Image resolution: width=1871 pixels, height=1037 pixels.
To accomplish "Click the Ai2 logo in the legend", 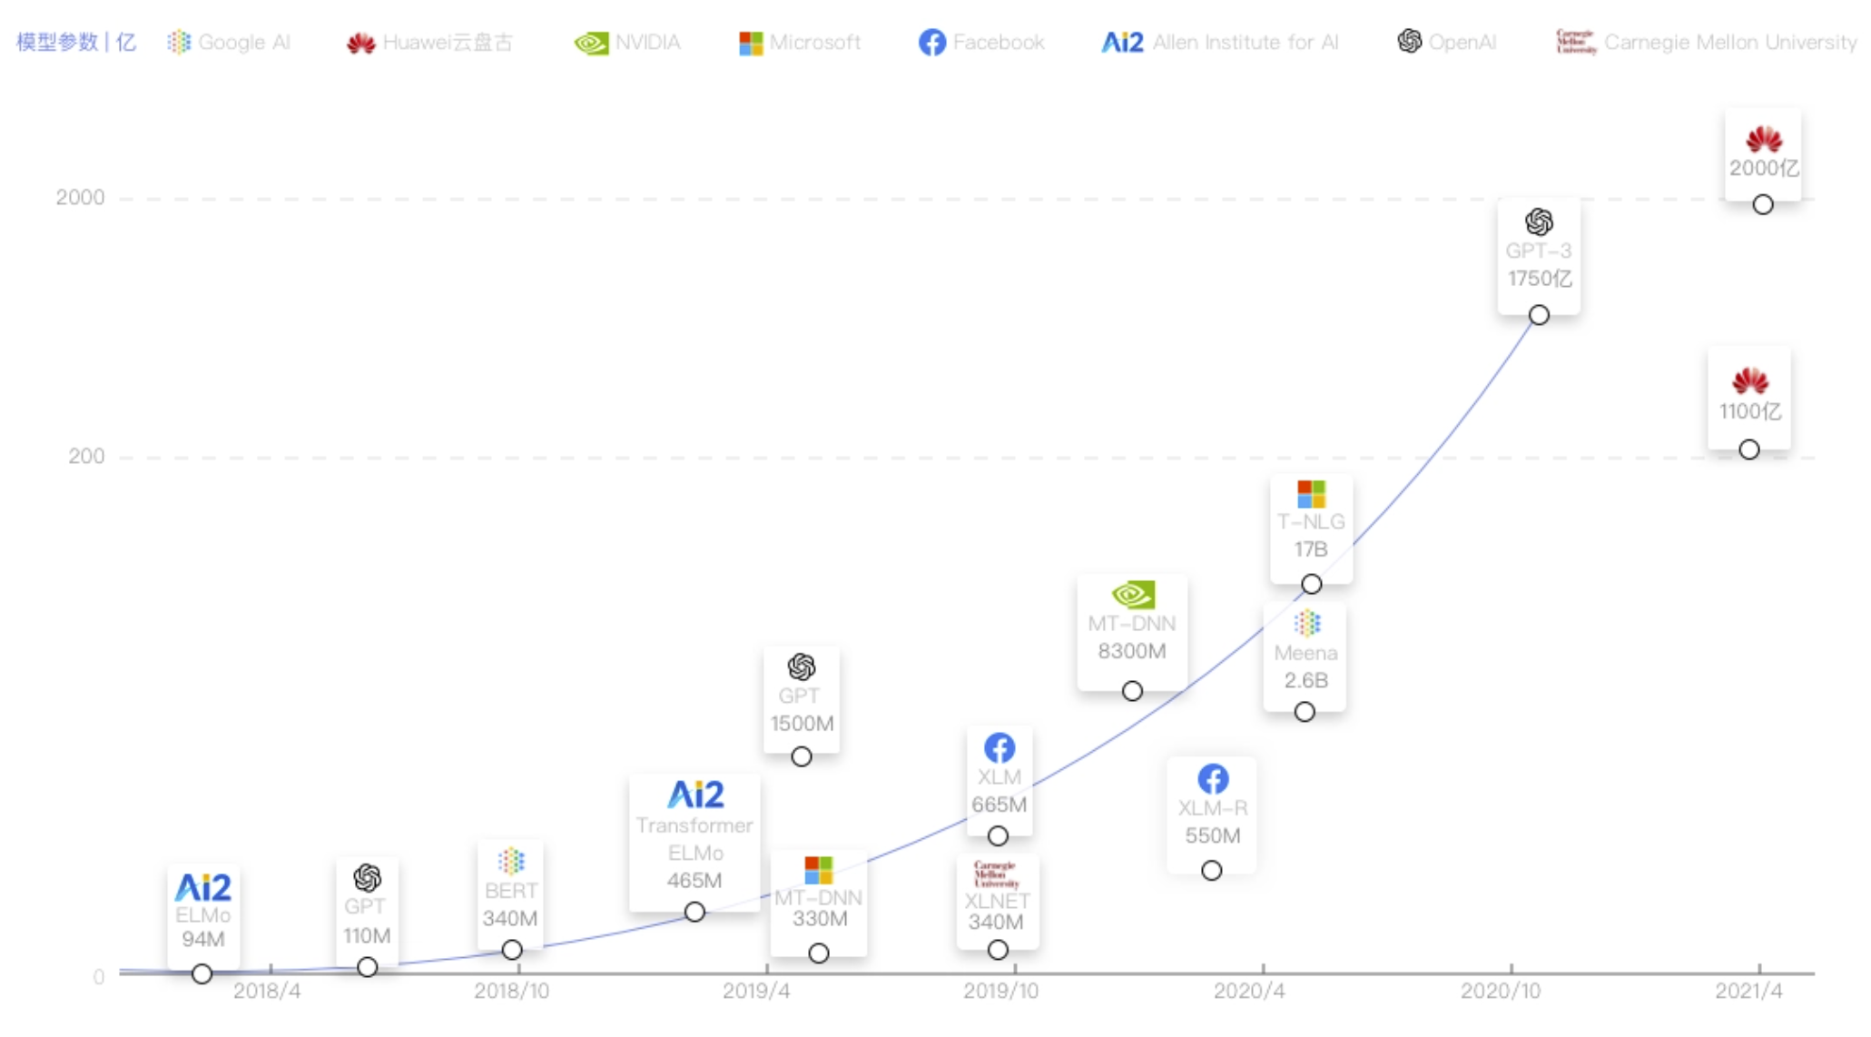I will [1122, 43].
